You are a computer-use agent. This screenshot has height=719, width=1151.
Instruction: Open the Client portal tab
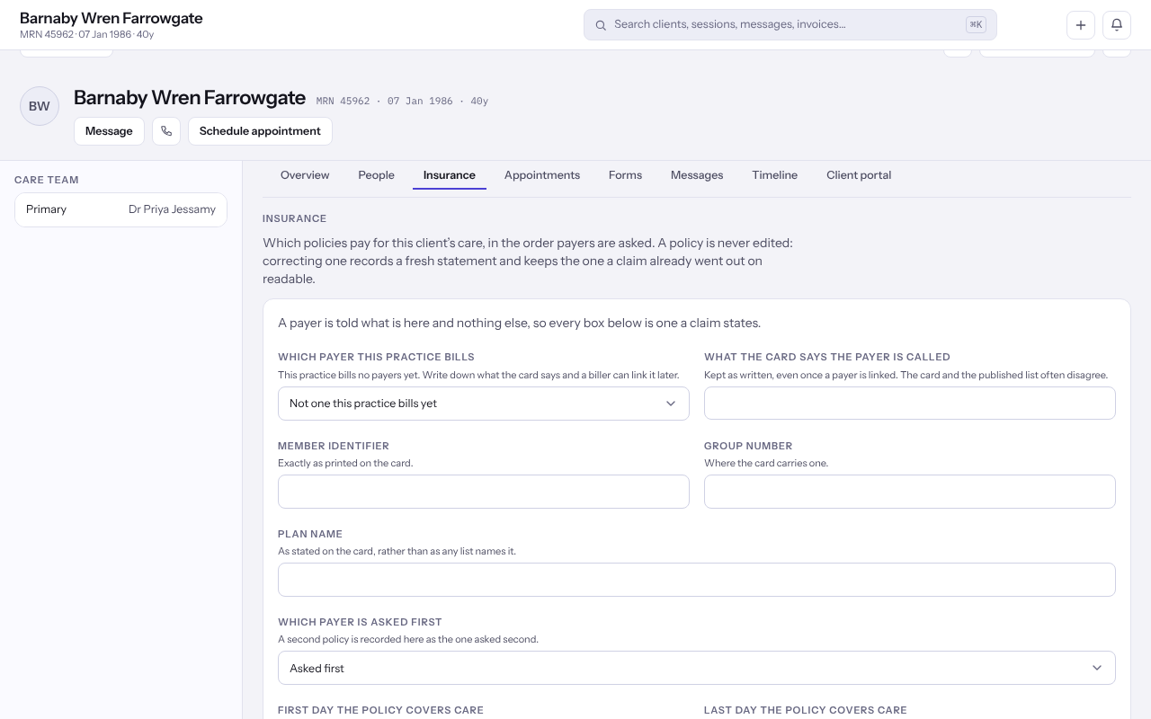(859, 175)
